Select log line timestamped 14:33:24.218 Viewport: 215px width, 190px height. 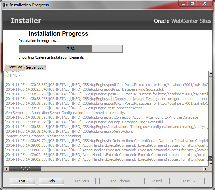pos(106,94)
